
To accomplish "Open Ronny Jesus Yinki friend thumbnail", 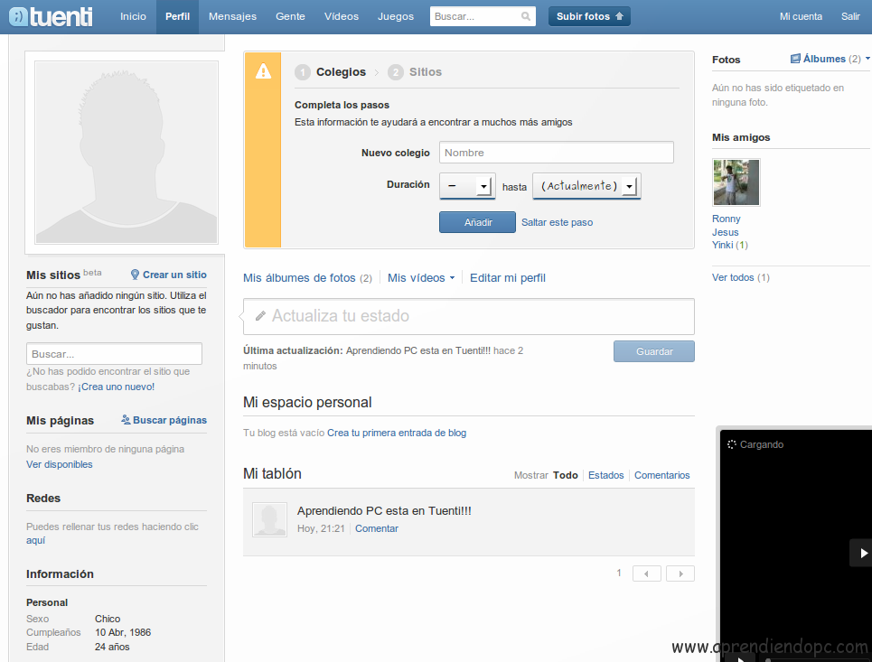I will click(736, 182).
